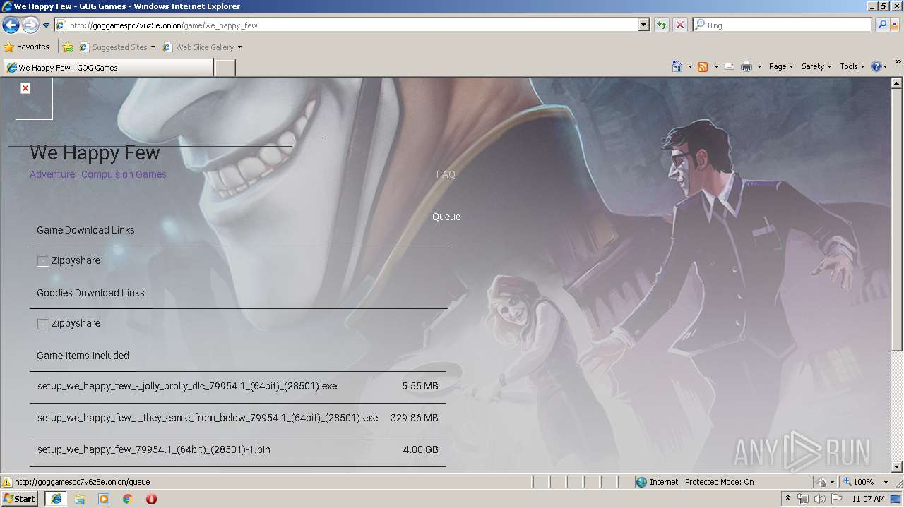Open the Queue link
This screenshot has height=508, width=904.
(446, 217)
